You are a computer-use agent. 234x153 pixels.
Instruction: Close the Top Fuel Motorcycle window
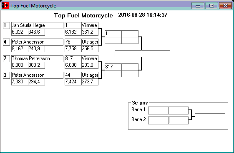tap(225, 6)
